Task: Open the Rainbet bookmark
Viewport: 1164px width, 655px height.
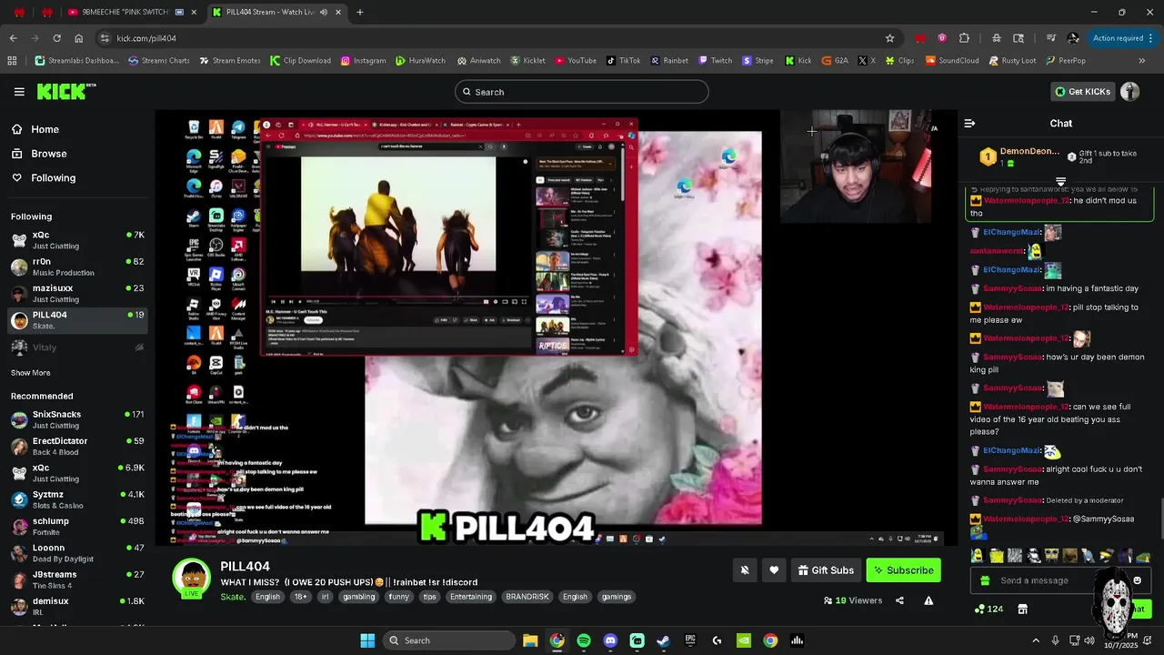Action: [668, 61]
